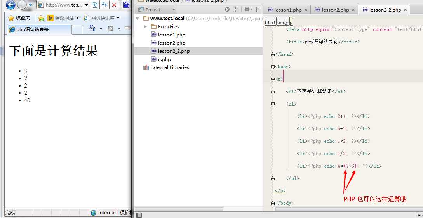Click the IE address bar URL field

[63, 5]
